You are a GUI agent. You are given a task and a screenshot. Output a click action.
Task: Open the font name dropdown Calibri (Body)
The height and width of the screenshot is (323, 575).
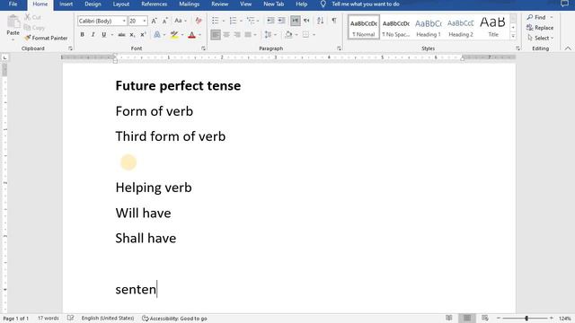tap(124, 21)
